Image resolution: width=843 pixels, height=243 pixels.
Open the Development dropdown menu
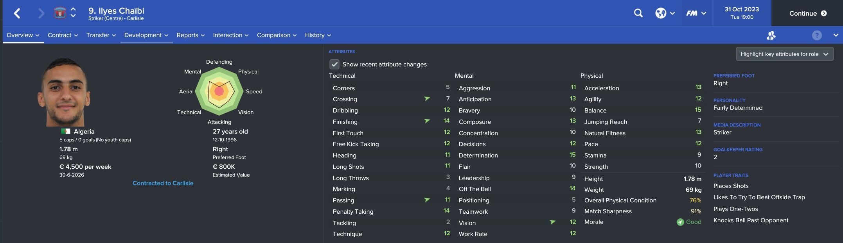click(x=146, y=35)
